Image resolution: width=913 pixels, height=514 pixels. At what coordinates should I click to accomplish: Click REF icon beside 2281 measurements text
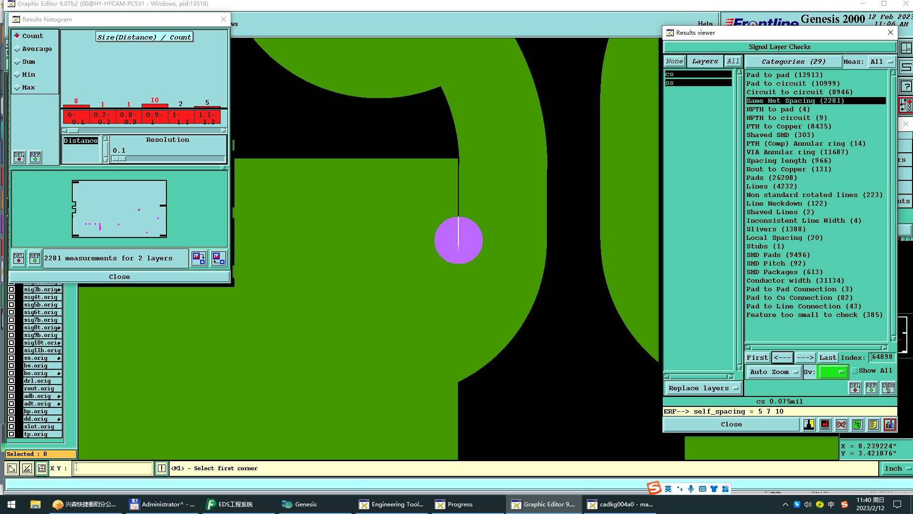[x=35, y=258]
